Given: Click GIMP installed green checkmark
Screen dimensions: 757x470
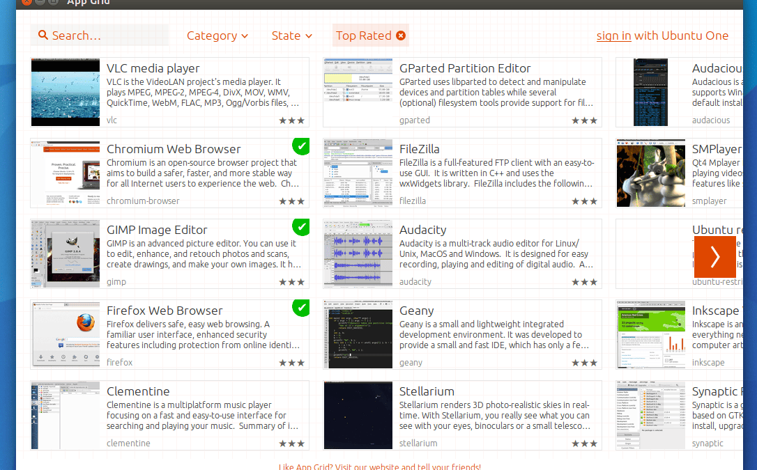Looking at the screenshot, I should 300,227.
